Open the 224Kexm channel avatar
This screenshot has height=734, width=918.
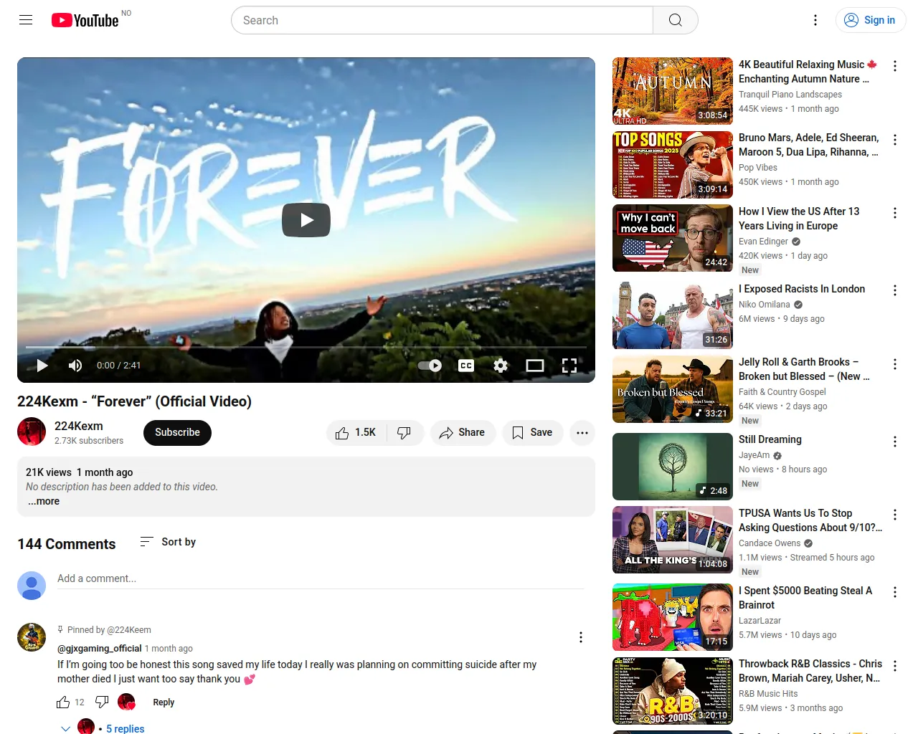pyautogui.click(x=32, y=432)
